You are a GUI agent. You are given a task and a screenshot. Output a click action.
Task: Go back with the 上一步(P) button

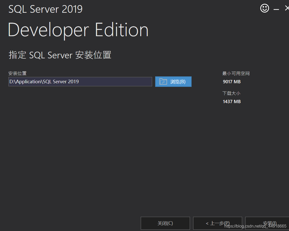(x=218, y=223)
